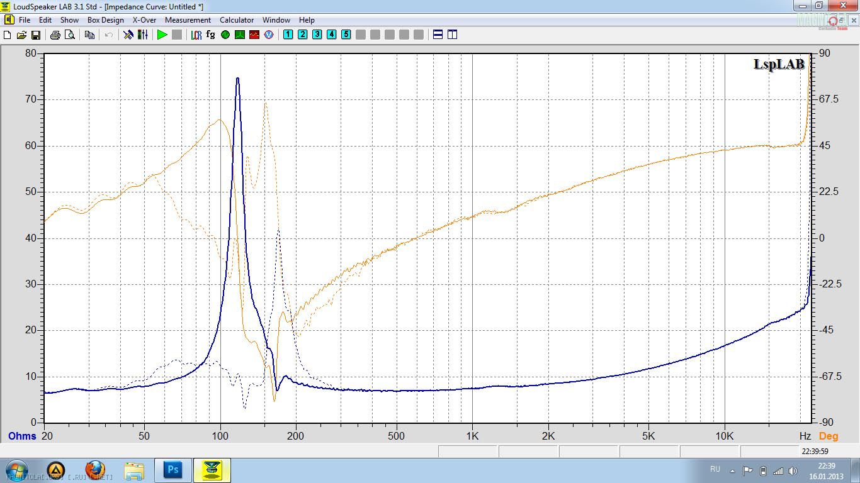Image resolution: width=860 pixels, height=483 pixels.
Task: Click the Deg axis label
Action: pos(829,436)
